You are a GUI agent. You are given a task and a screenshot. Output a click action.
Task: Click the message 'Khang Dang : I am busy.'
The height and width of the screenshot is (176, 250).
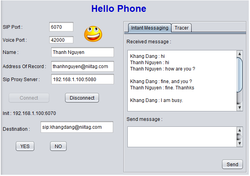coord(157,100)
